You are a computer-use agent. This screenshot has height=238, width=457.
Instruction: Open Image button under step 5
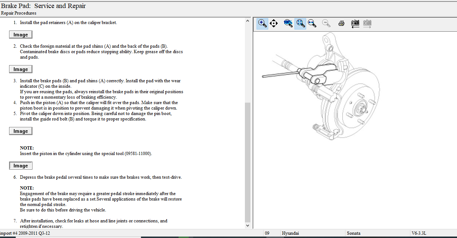pos(21,131)
